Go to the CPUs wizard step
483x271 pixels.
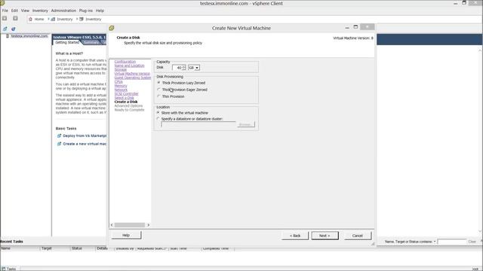(118, 81)
